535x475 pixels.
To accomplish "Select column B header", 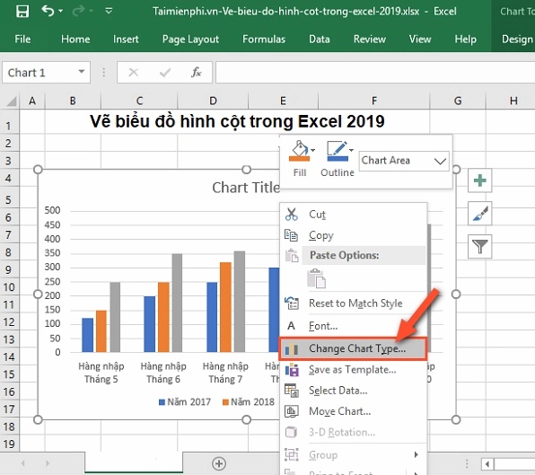I will tap(73, 101).
